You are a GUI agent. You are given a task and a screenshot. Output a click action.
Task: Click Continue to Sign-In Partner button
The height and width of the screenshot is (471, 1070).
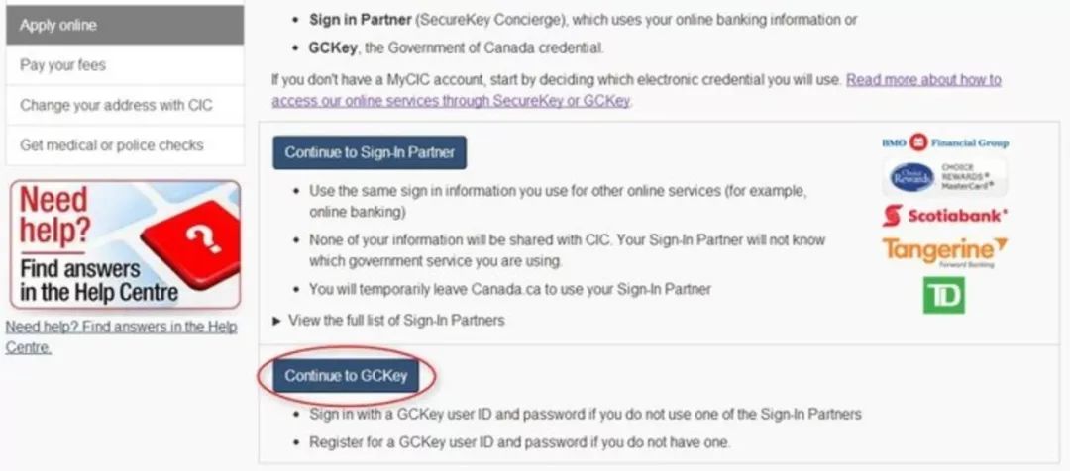pos(370,152)
